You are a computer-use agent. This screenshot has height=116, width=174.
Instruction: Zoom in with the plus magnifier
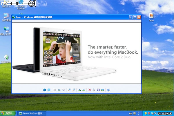[69, 90]
